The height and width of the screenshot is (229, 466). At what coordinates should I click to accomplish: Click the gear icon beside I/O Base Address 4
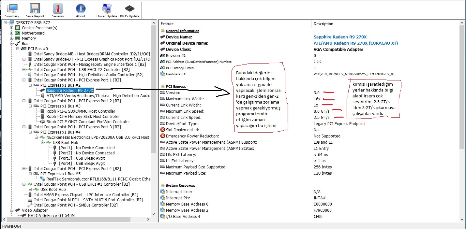[163, 216]
